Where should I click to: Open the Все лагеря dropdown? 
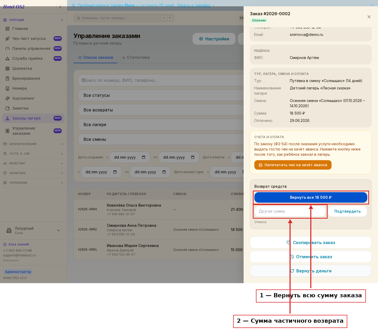click(x=161, y=125)
